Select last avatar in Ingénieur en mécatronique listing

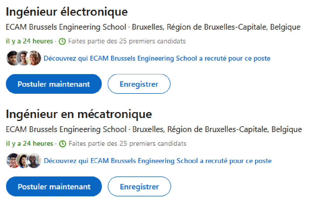(x=34, y=161)
